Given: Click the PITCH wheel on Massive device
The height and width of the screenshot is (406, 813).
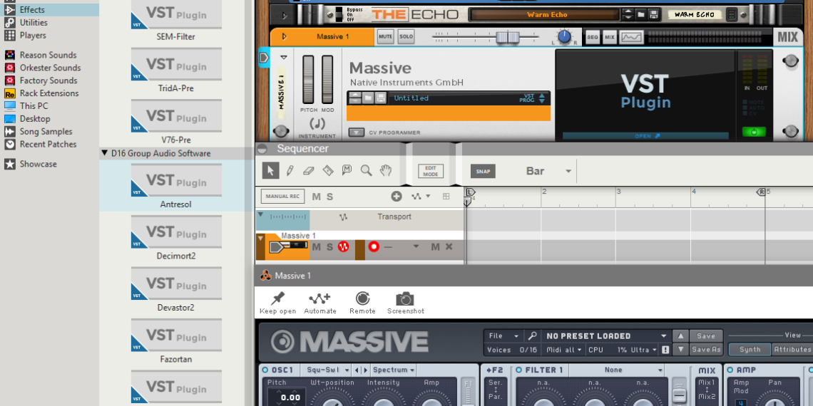Looking at the screenshot, I should tap(309, 80).
